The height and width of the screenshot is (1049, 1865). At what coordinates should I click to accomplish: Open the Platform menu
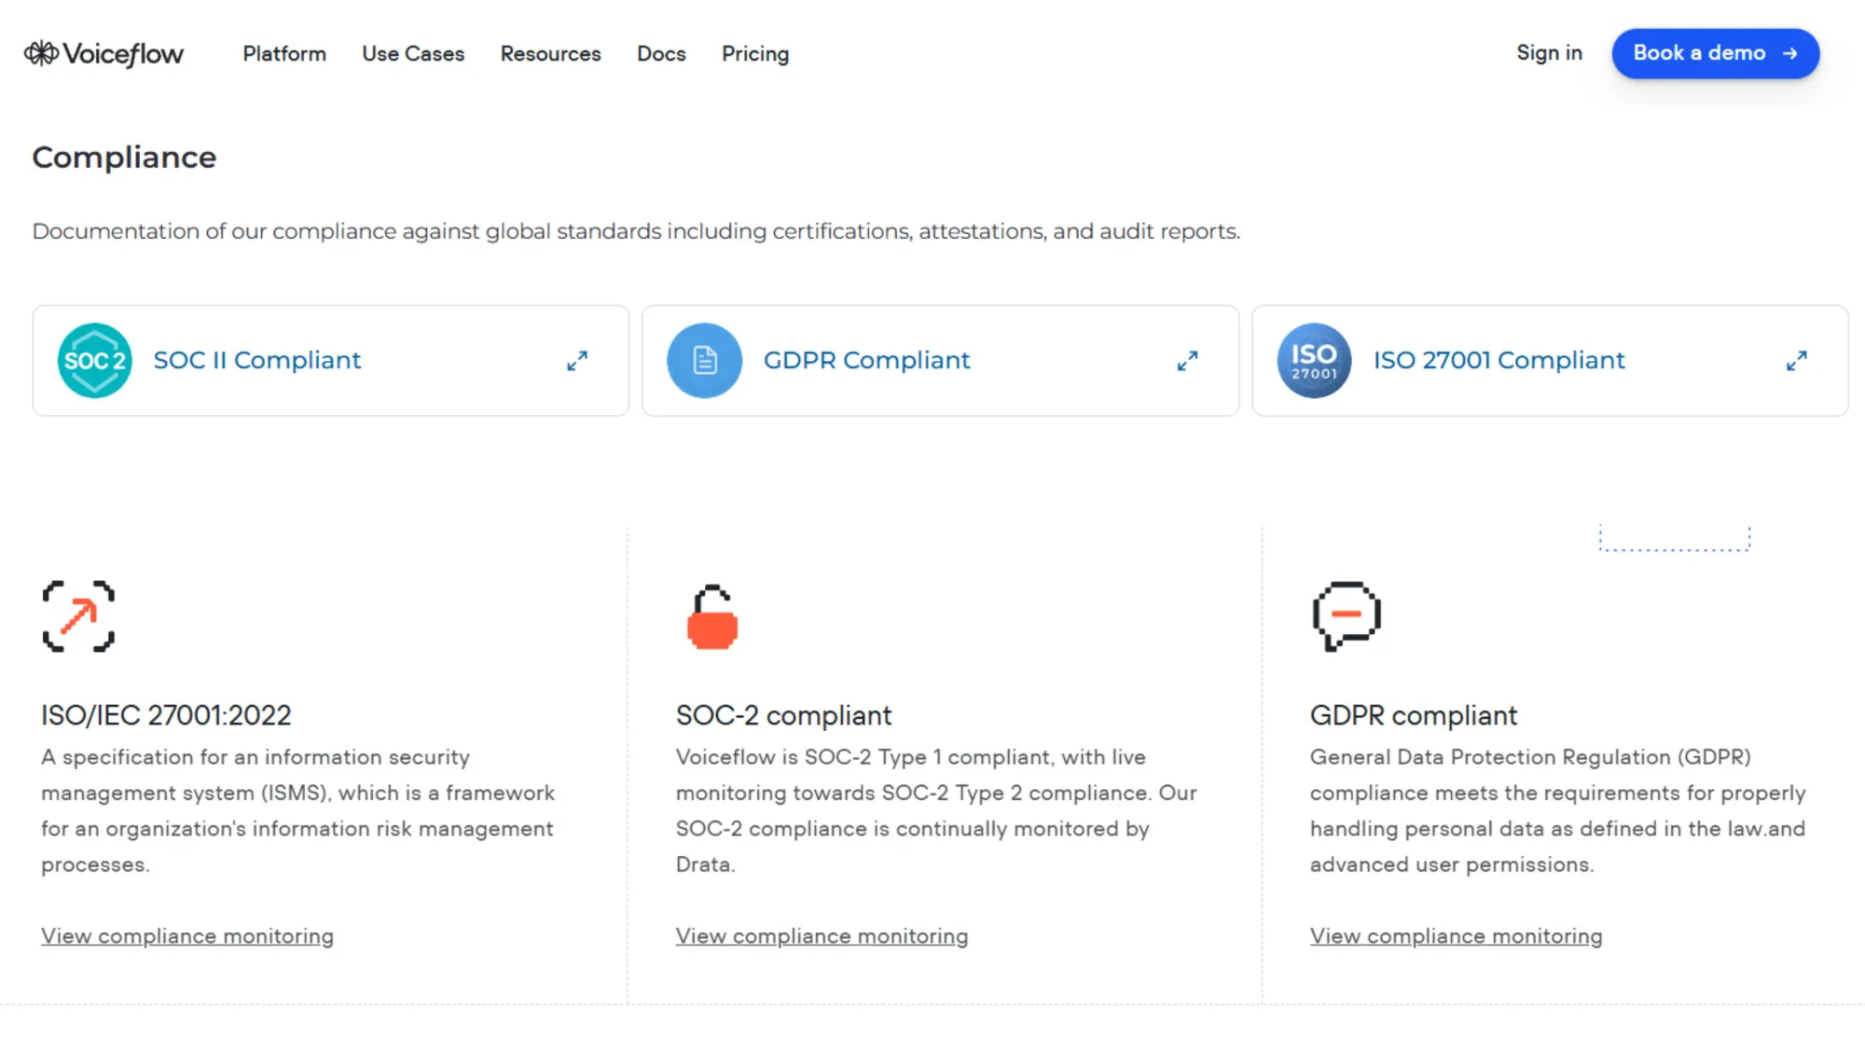tap(283, 54)
